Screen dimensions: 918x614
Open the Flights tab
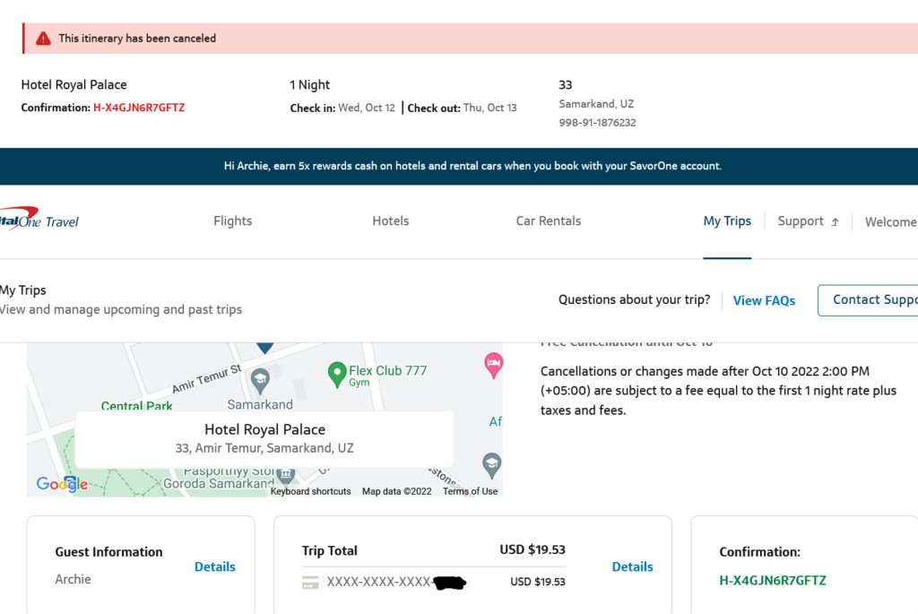point(233,221)
